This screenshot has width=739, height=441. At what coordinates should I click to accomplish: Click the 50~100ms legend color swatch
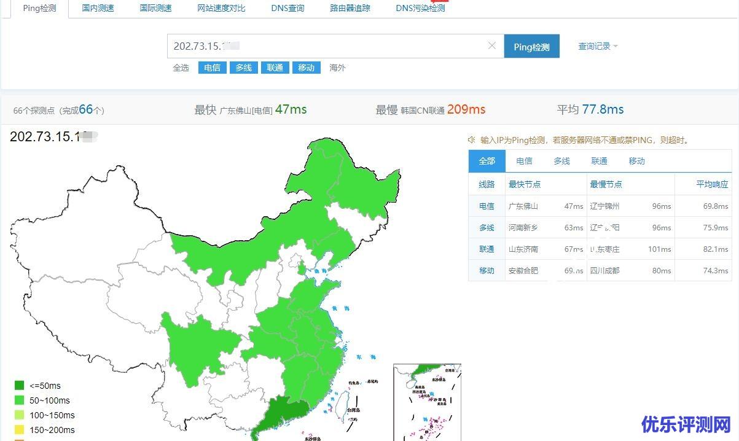click(19, 400)
